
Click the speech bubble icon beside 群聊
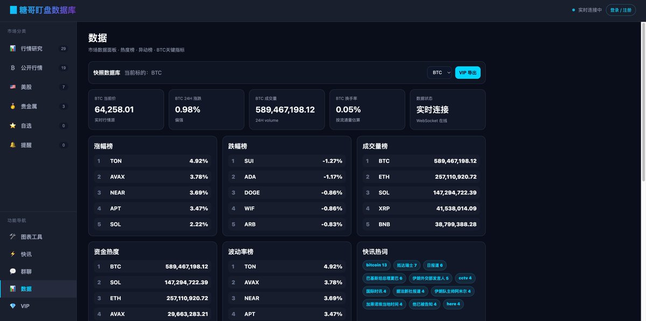coord(12,271)
